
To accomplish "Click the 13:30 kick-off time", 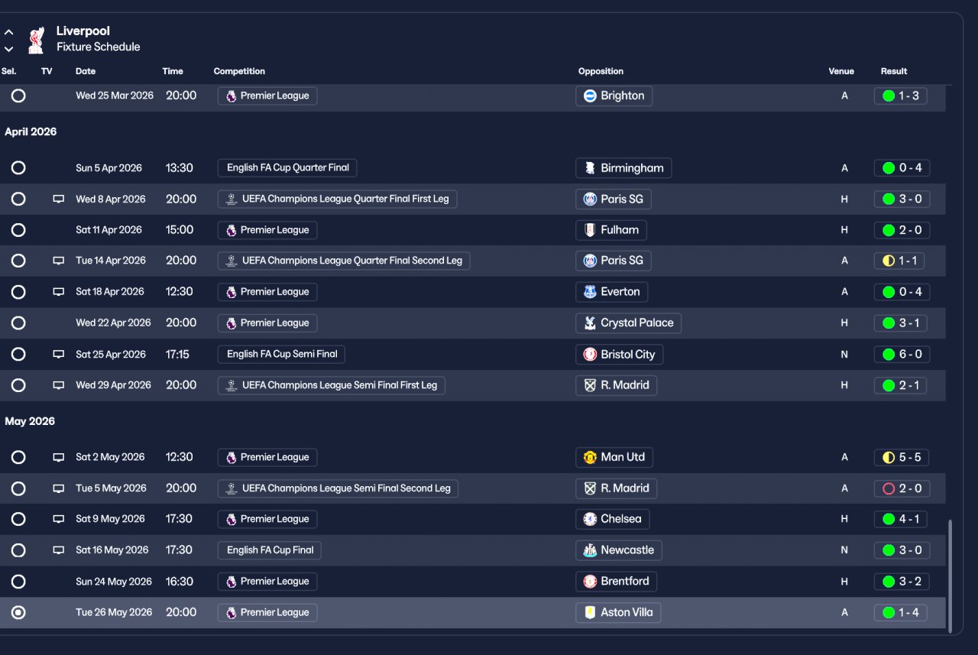I will coord(180,168).
